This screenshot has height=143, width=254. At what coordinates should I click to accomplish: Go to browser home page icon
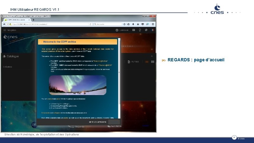(x=138, y=24)
